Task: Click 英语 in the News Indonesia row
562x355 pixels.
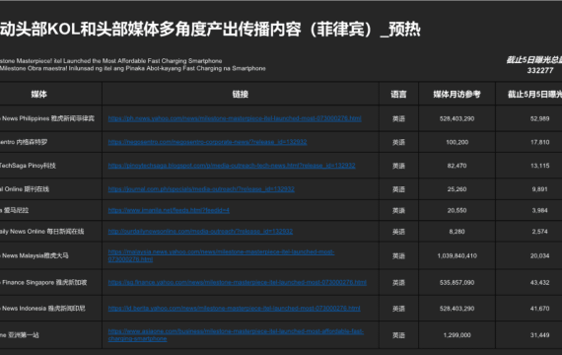Action: tap(398, 309)
